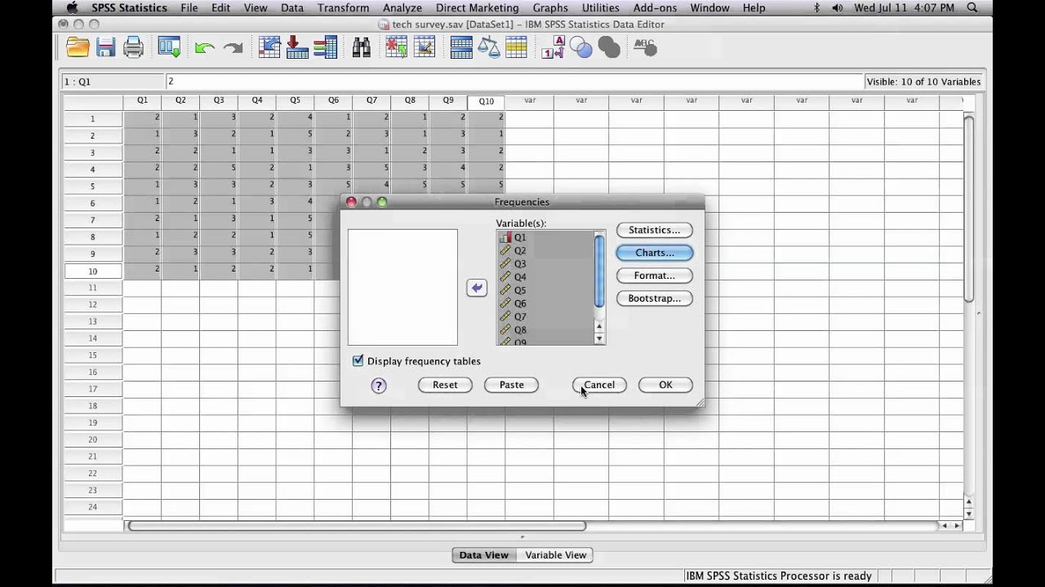Click the Q5 column header
Viewport: 1045px width, 587px height.
[x=295, y=100]
